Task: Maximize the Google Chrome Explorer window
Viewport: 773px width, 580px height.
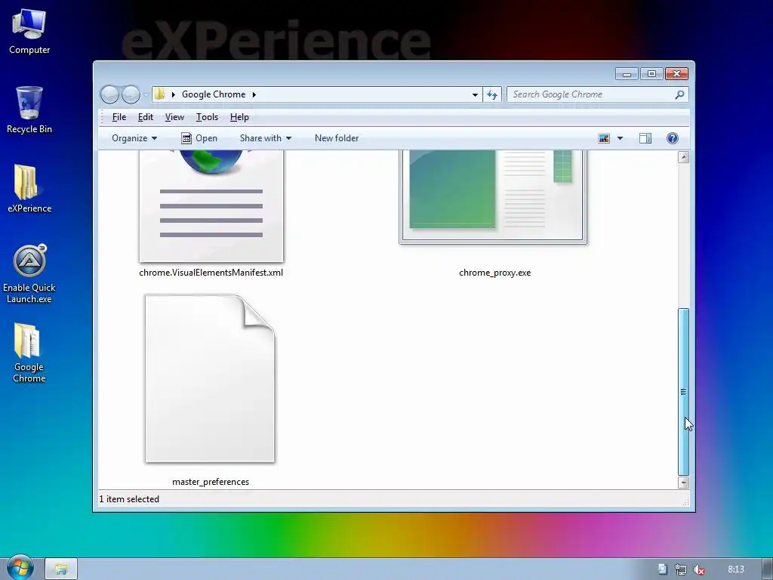Action: pos(651,74)
